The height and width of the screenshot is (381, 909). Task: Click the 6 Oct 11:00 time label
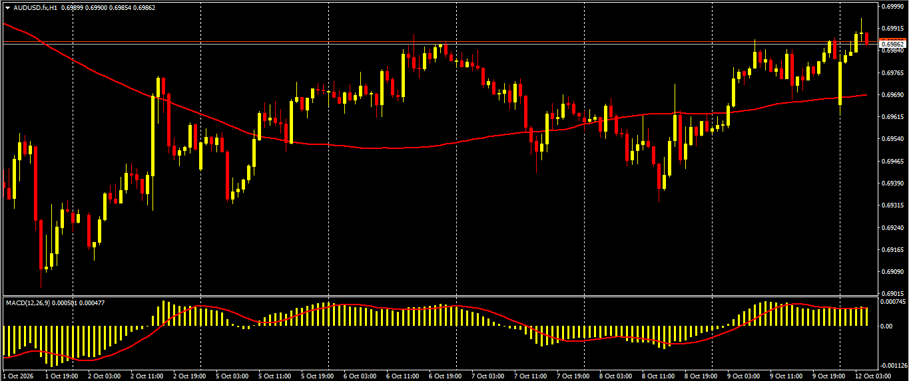[x=402, y=376]
